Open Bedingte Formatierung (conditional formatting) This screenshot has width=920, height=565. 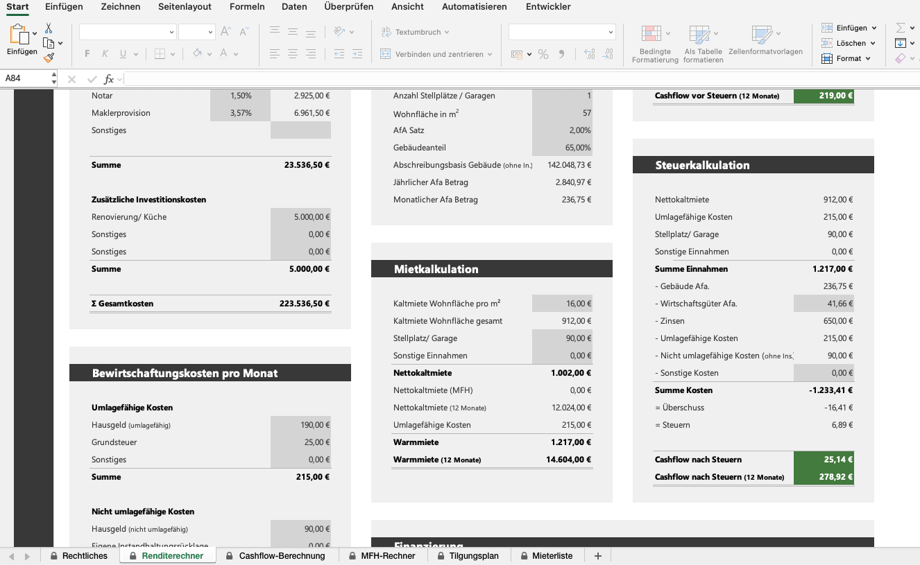pyautogui.click(x=653, y=42)
